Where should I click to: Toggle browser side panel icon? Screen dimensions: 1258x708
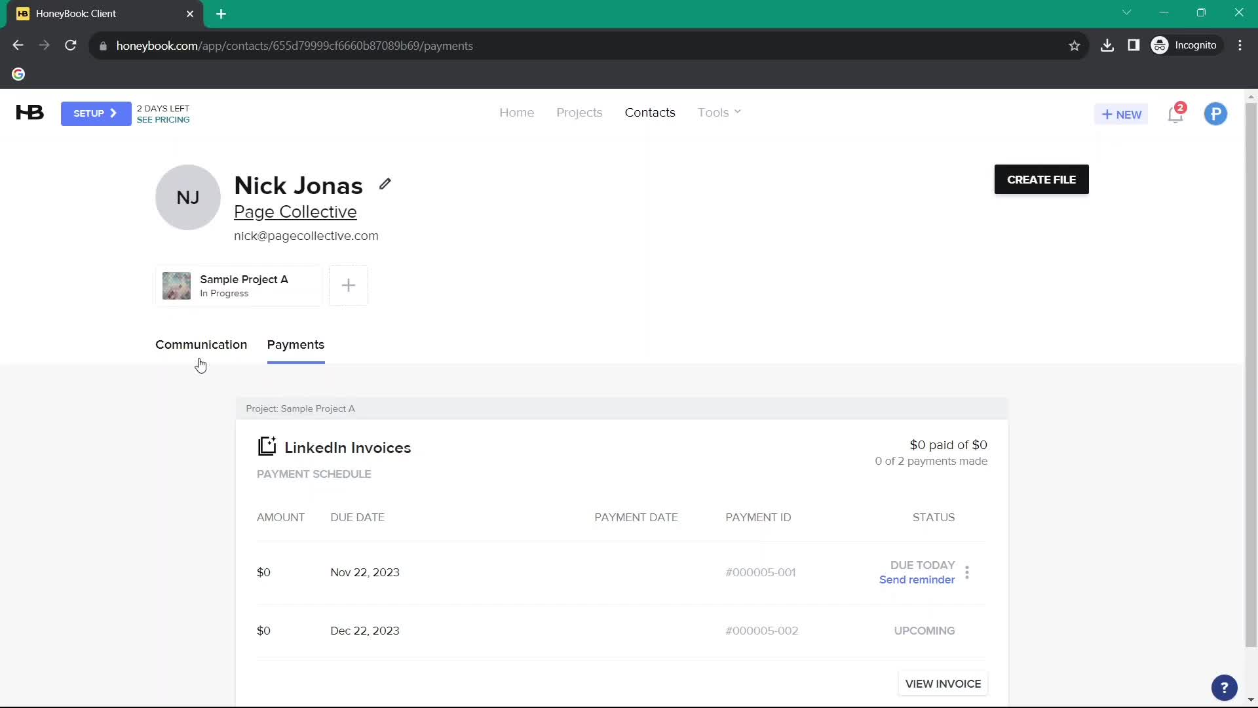tap(1134, 45)
